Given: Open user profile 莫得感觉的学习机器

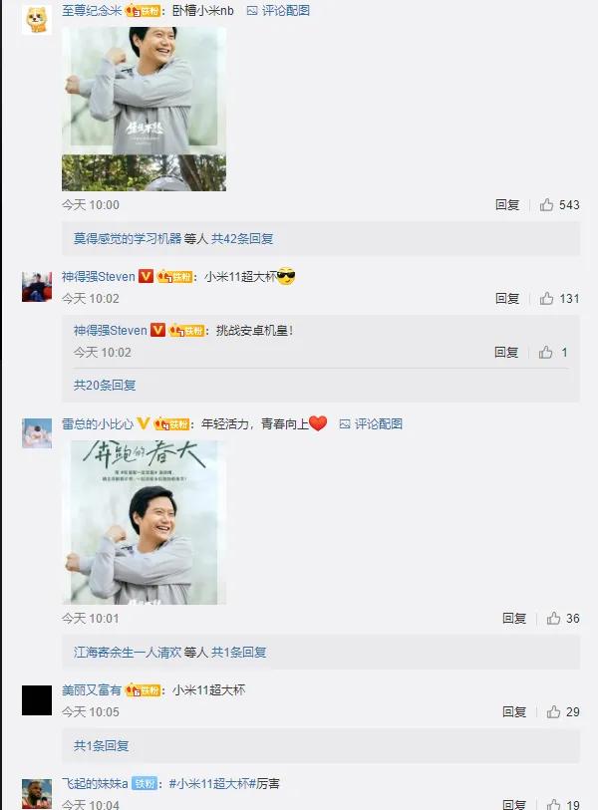Looking at the screenshot, I should [x=128, y=239].
